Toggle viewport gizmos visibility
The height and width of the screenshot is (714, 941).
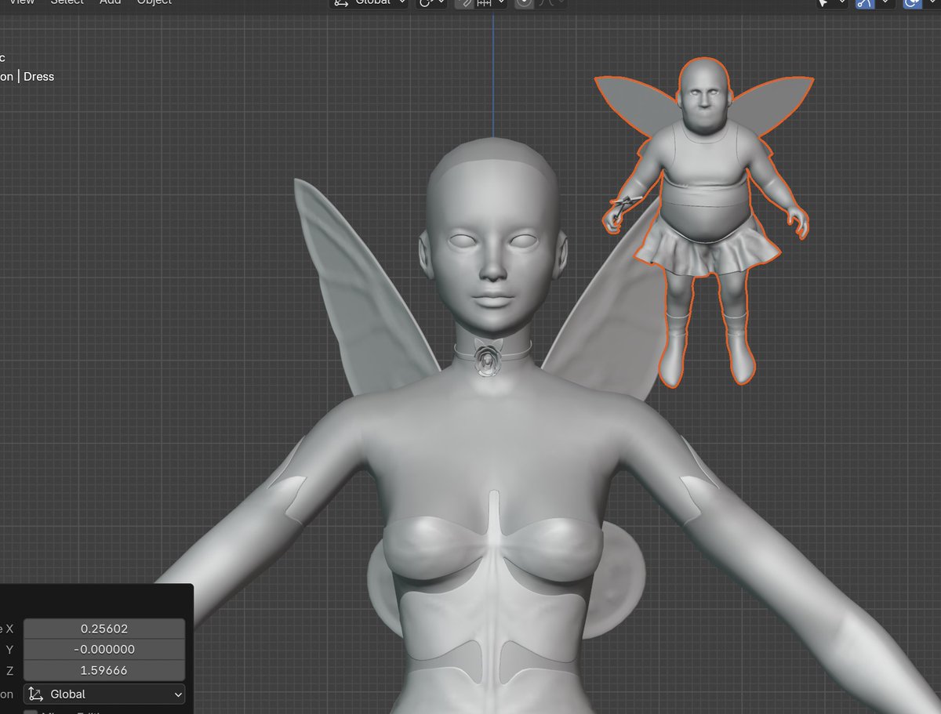click(865, 3)
